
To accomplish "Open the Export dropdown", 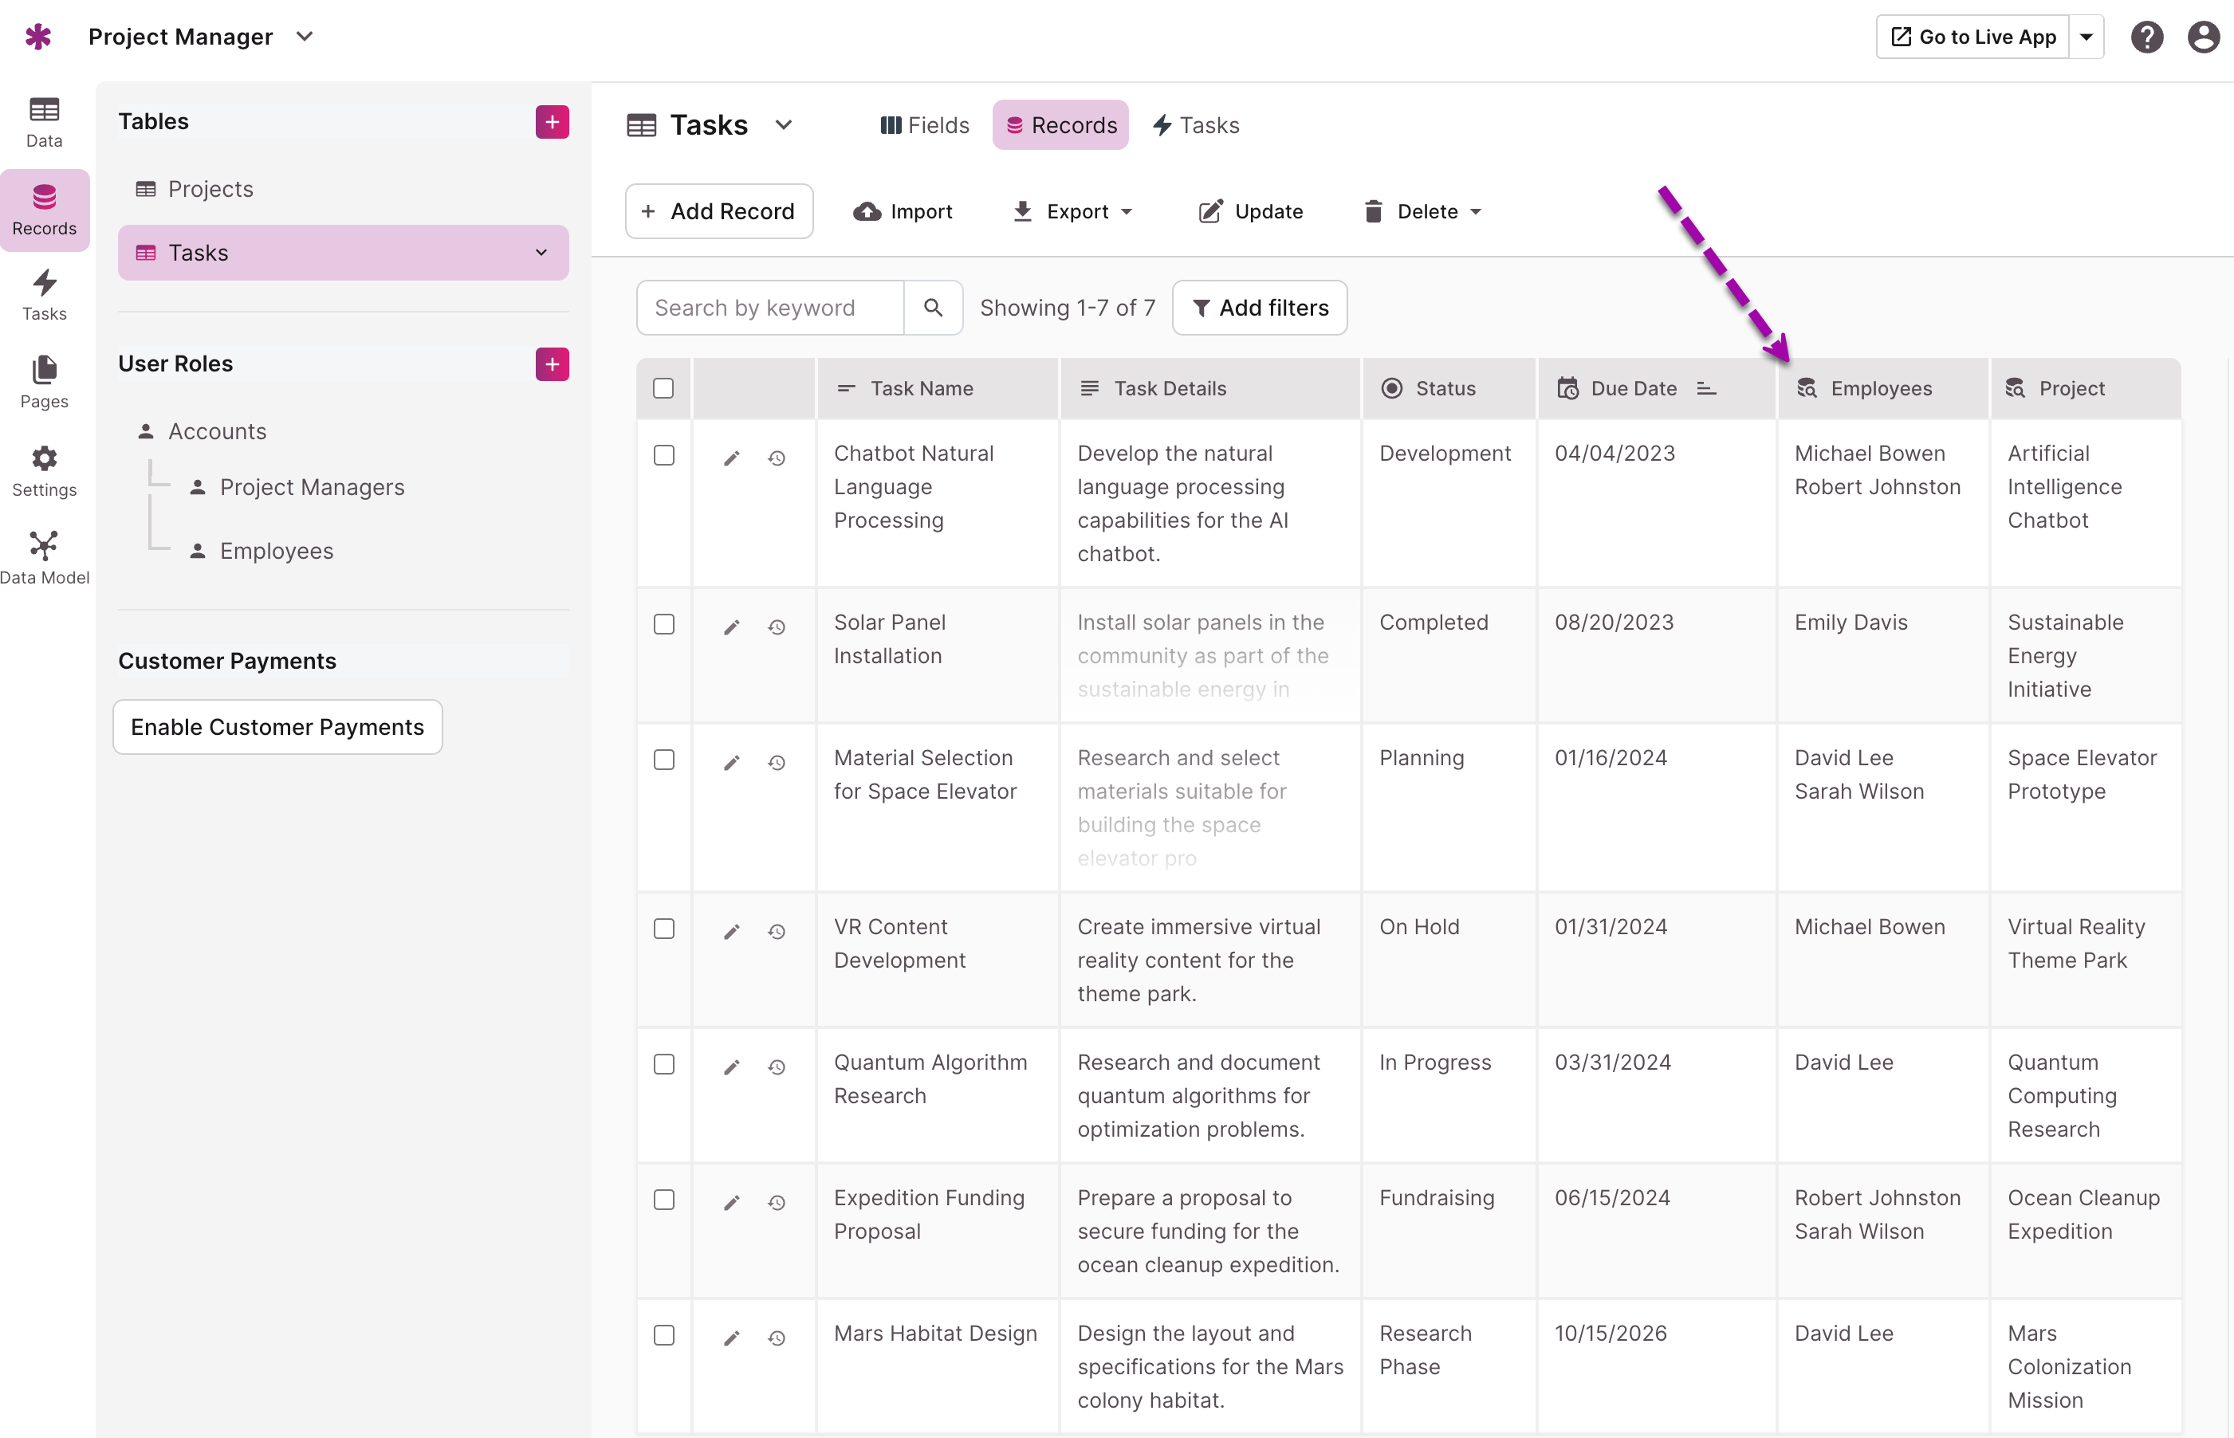I will [x=1073, y=212].
